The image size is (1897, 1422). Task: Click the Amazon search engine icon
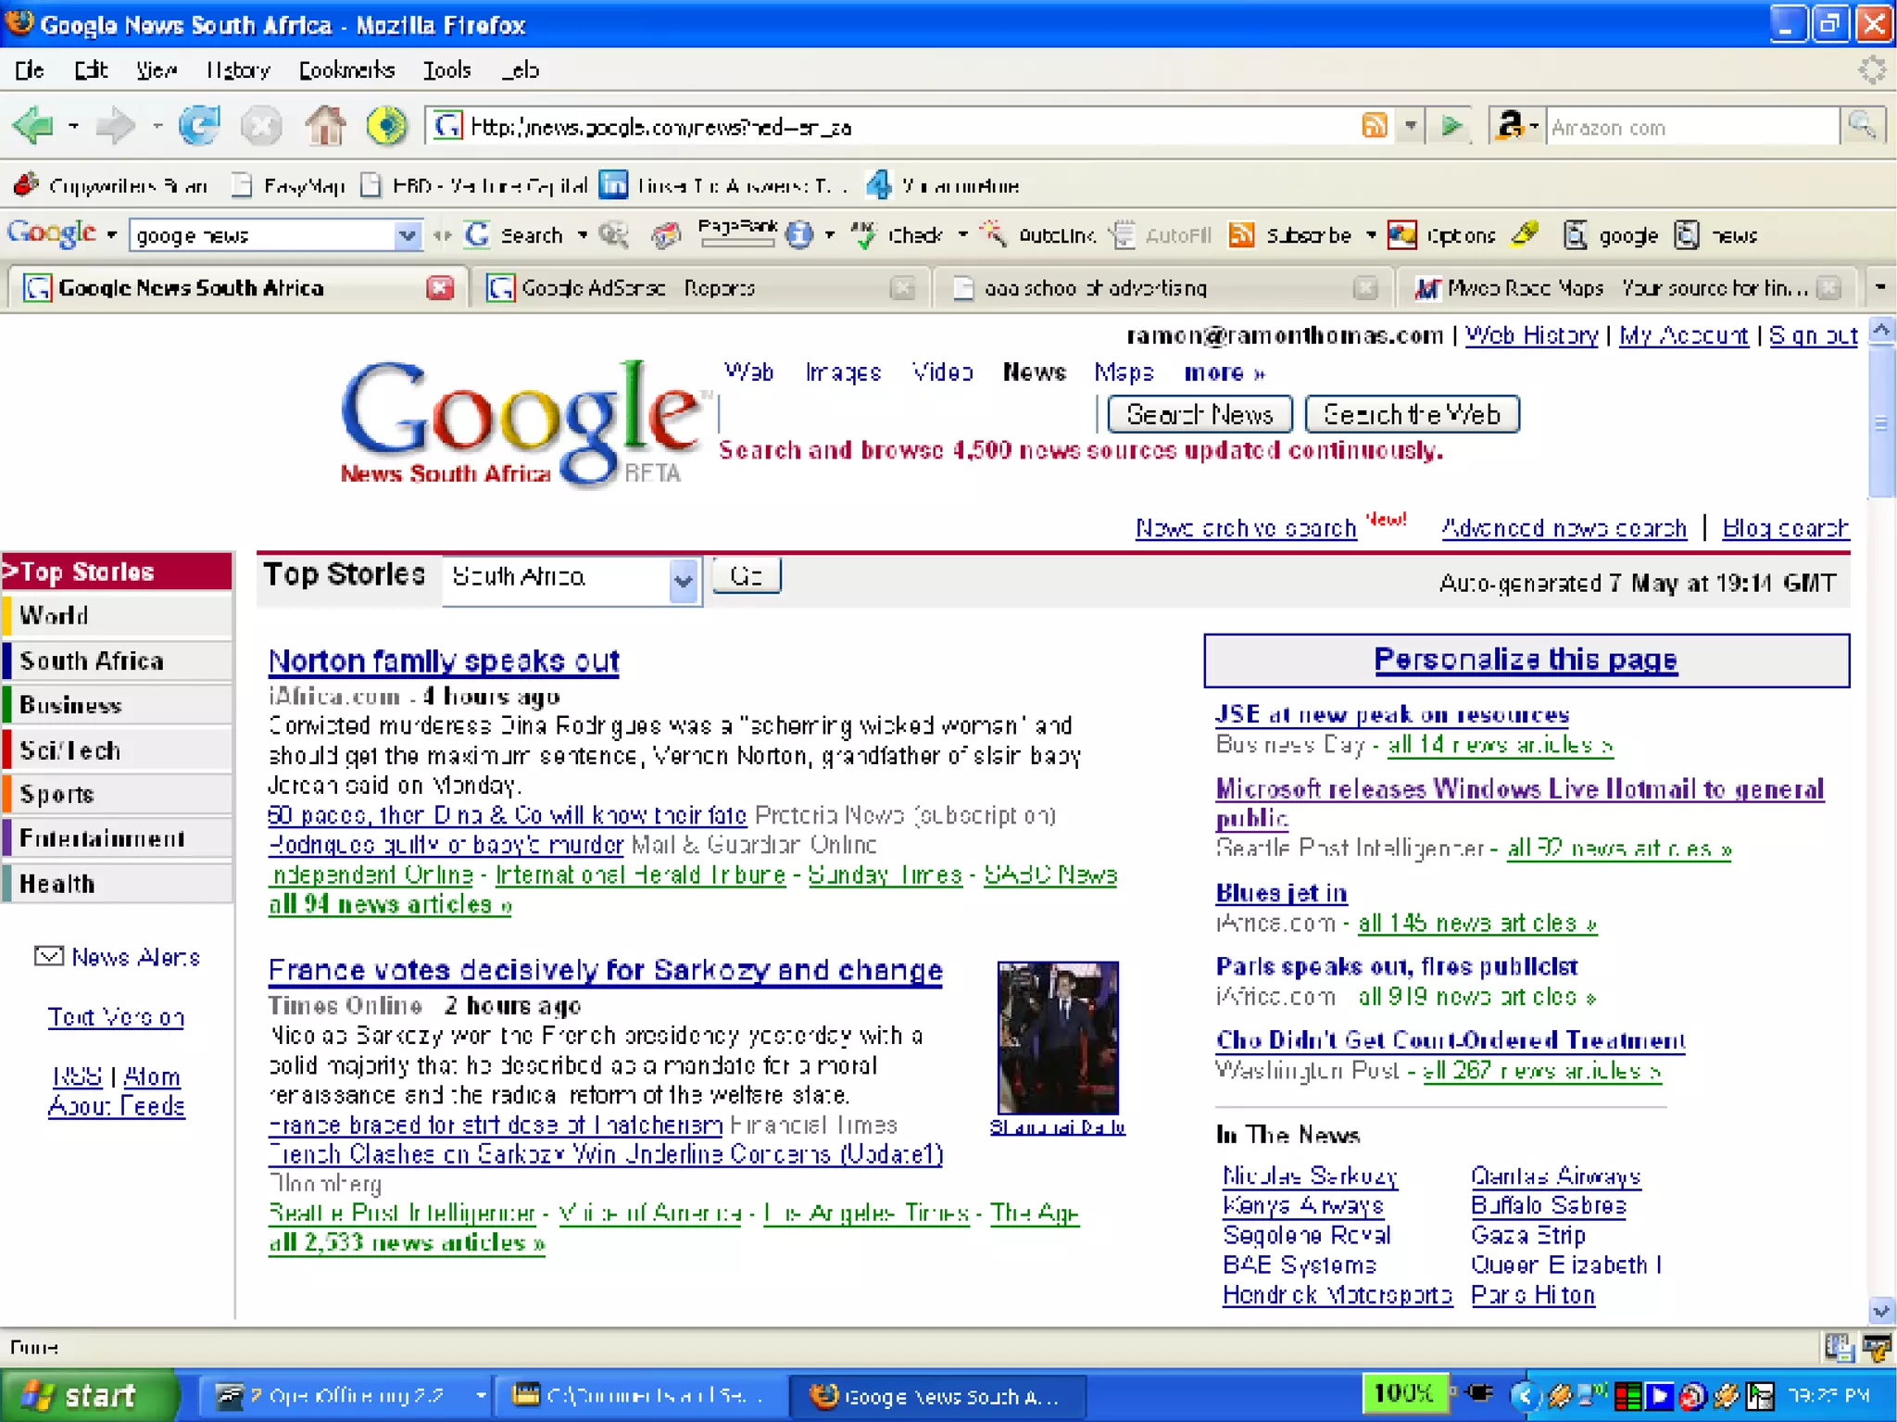1510,125
